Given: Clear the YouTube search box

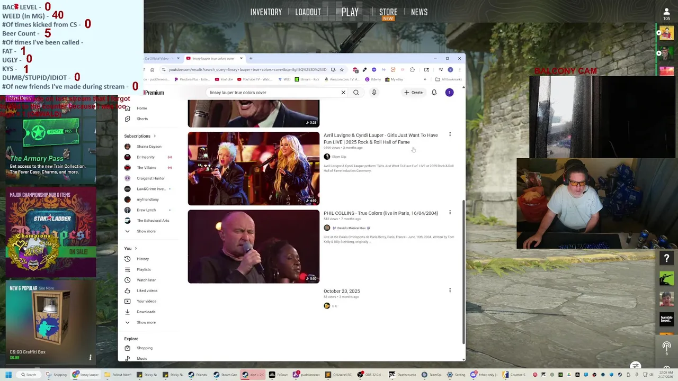Looking at the screenshot, I should pyautogui.click(x=343, y=93).
